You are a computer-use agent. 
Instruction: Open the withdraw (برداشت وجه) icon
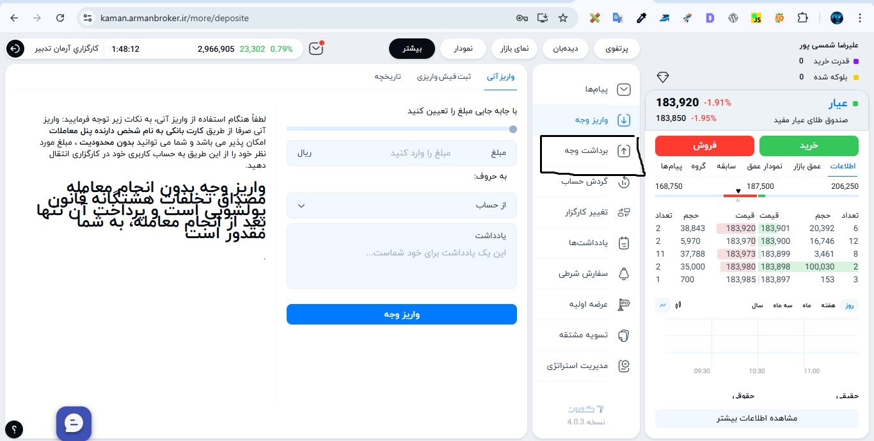pos(624,151)
